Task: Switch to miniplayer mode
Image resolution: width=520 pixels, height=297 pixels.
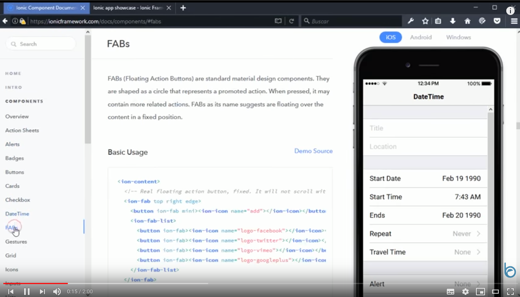Action: 480,292
